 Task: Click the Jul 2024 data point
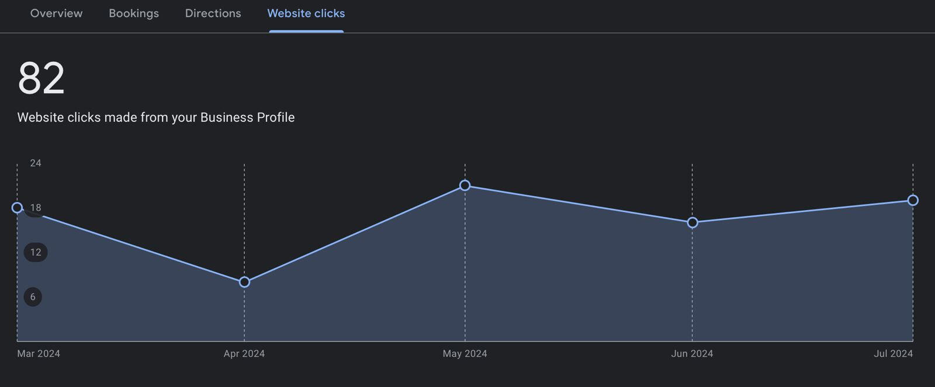coord(913,200)
